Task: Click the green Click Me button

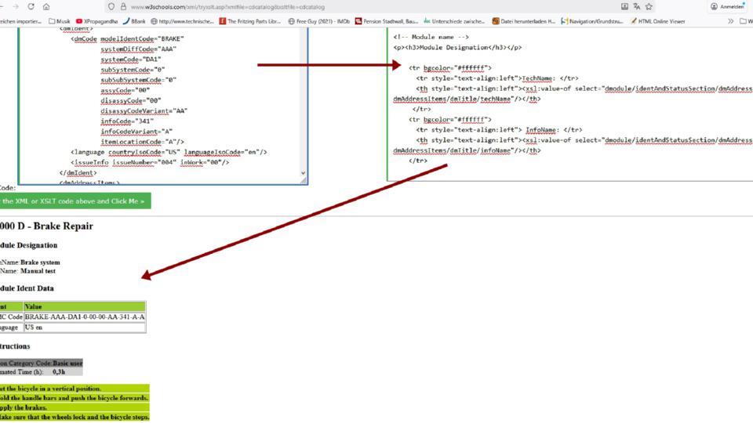Action: 75,201
